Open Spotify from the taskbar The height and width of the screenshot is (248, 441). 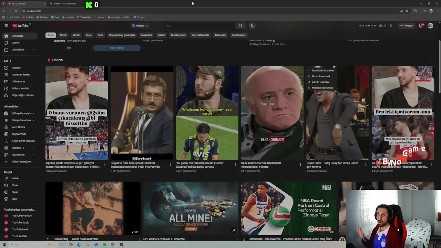click(104, 245)
